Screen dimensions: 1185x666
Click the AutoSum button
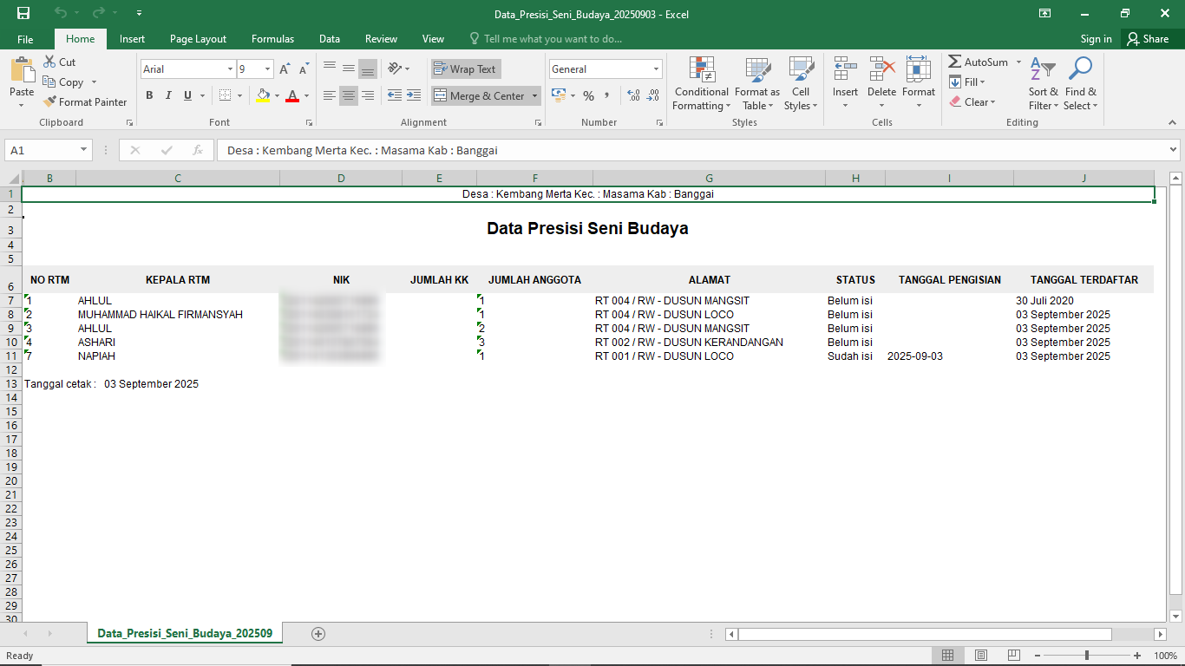point(979,62)
